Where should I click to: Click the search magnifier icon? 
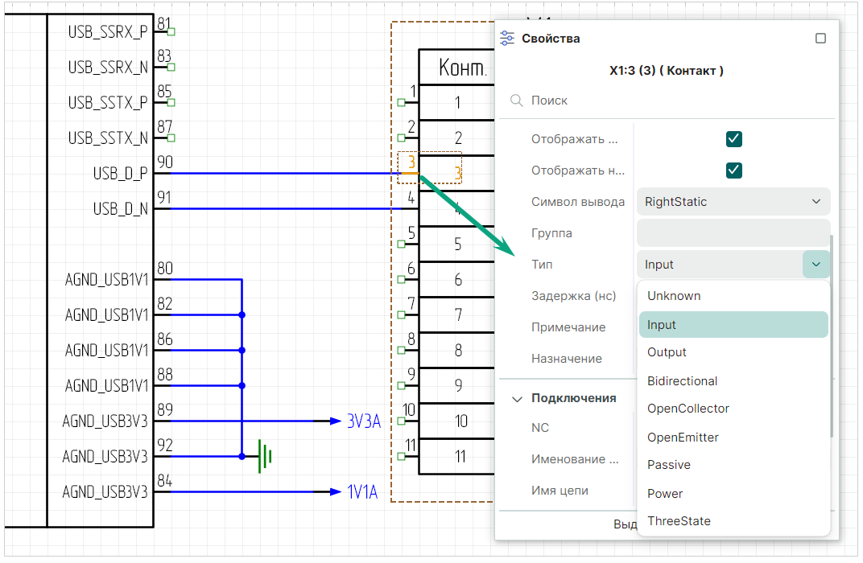pos(517,101)
